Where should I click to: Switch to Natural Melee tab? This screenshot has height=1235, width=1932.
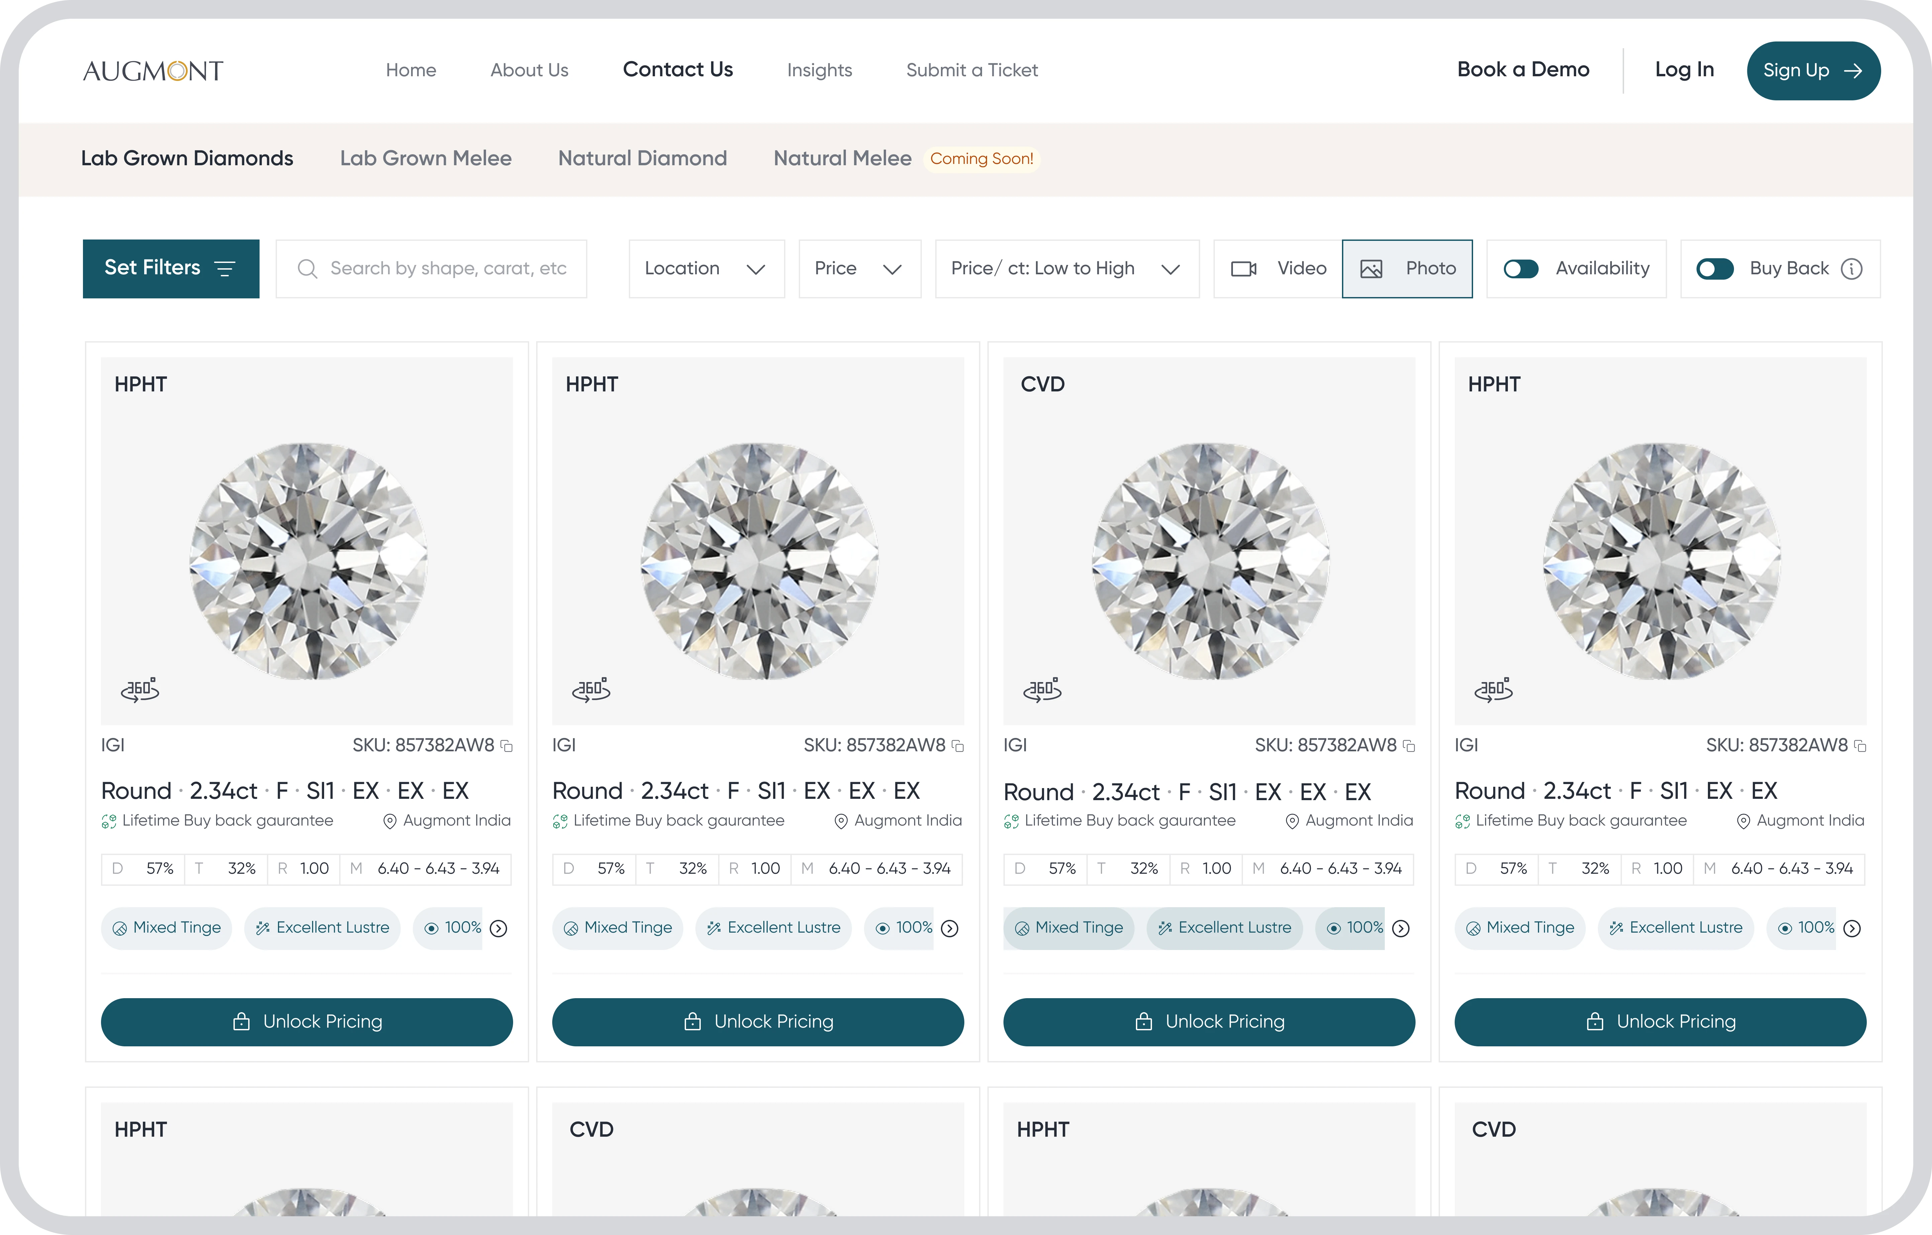pos(843,158)
